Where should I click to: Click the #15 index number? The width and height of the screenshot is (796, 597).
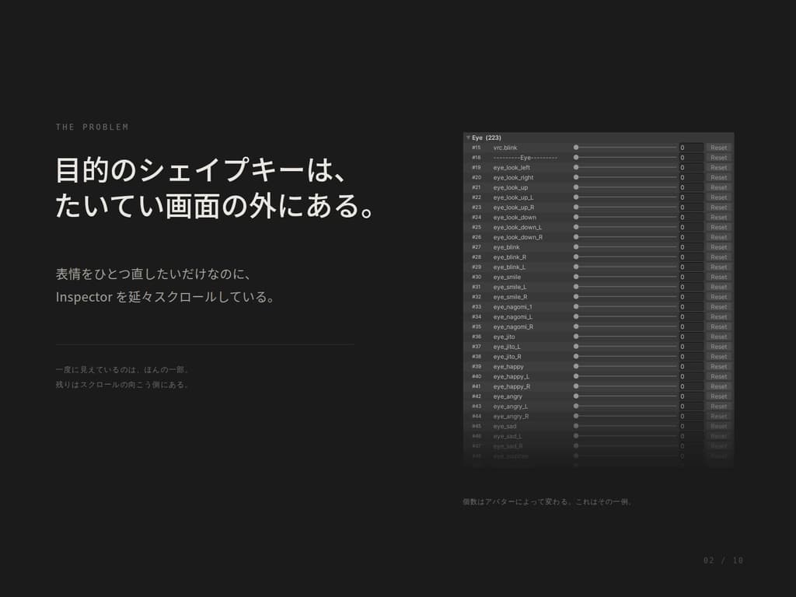(477, 148)
